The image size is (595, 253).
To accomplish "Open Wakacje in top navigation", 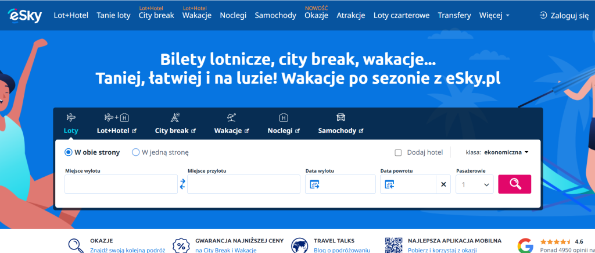I will pyautogui.click(x=197, y=16).
